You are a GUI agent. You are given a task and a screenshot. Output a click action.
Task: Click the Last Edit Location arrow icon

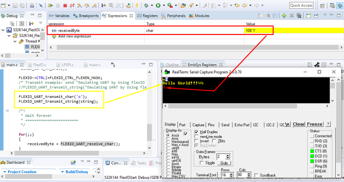(x=237, y=5)
